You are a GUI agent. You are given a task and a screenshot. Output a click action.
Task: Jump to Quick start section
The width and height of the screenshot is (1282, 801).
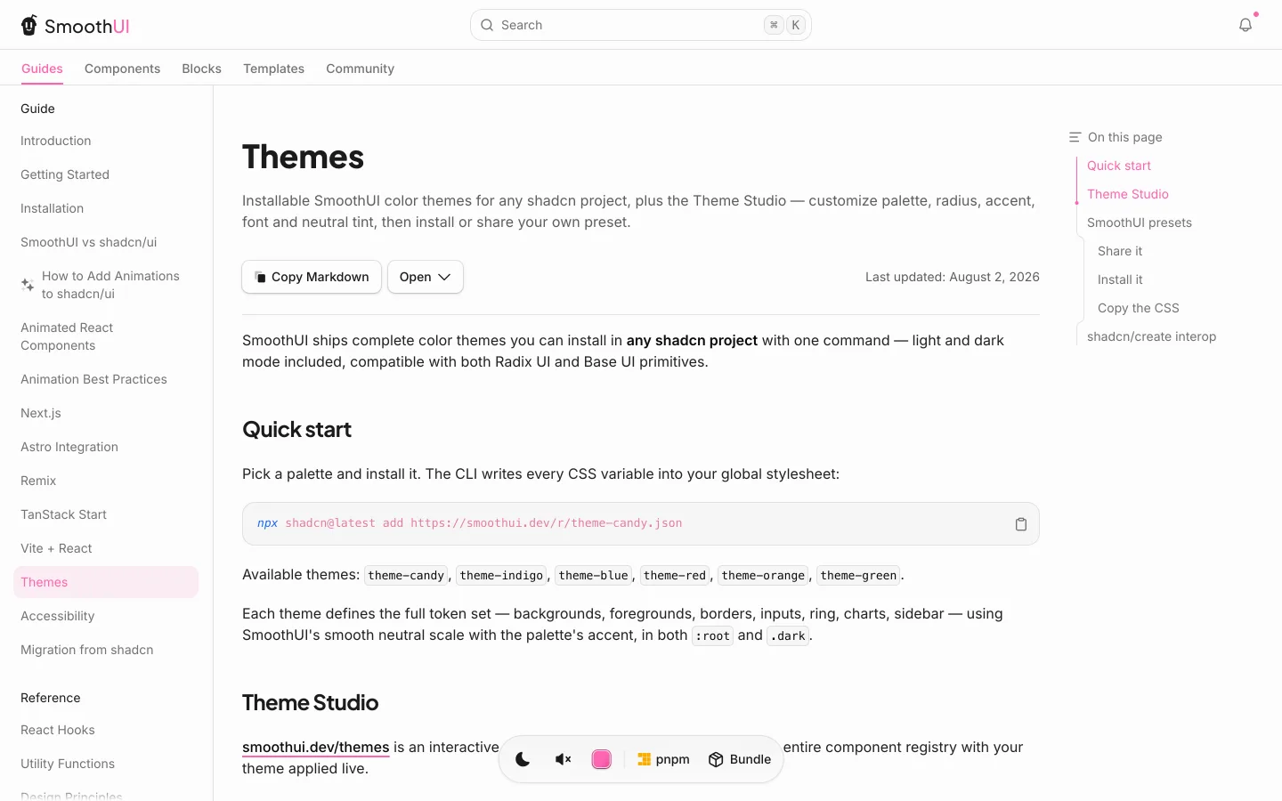click(1119, 166)
